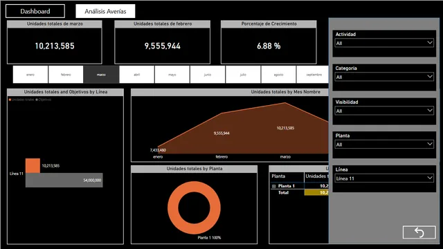Click the Planta 1 100% donut label
Image resolution: width=443 pixels, height=249 pixels.
pyautogui.click(x=209, y=238)
